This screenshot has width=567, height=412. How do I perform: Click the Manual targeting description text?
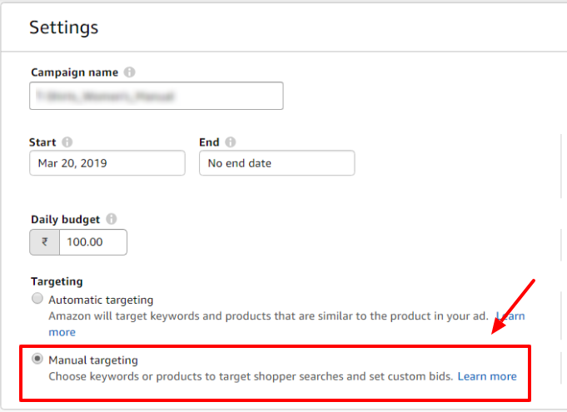coord(251,376)
